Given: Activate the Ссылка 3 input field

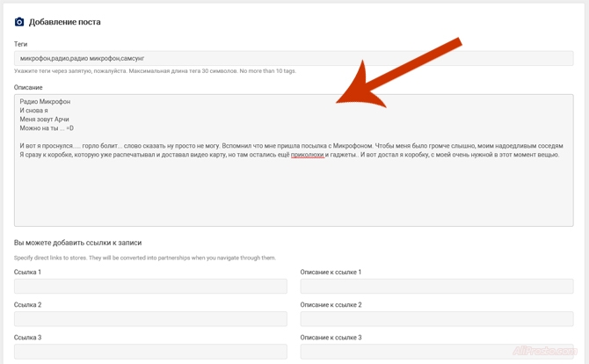Looking at the screenshot, I should pos(150,352).
